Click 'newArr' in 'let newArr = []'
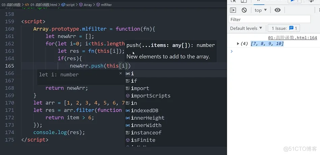Screen dimensions: 320x155 pyautogui.click(x=67, y=36)
